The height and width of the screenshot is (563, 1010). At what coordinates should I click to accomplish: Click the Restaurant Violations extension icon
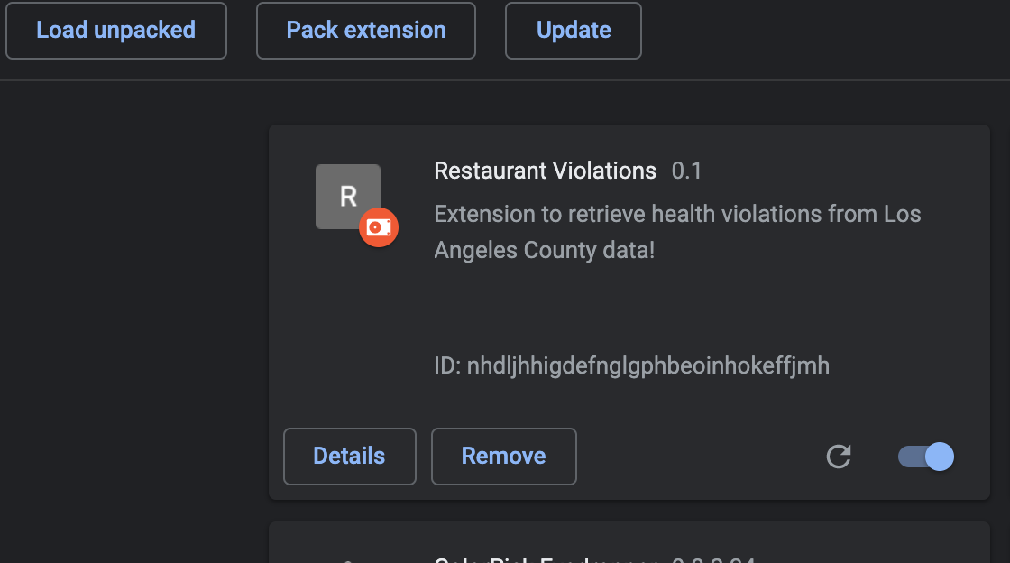click(347, 196)
